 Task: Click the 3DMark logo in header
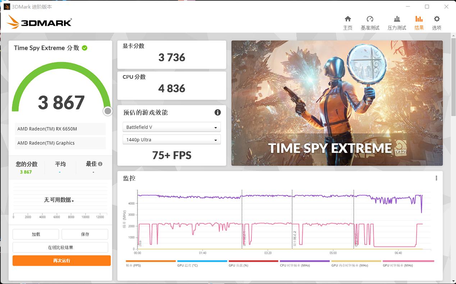[39, 22]
